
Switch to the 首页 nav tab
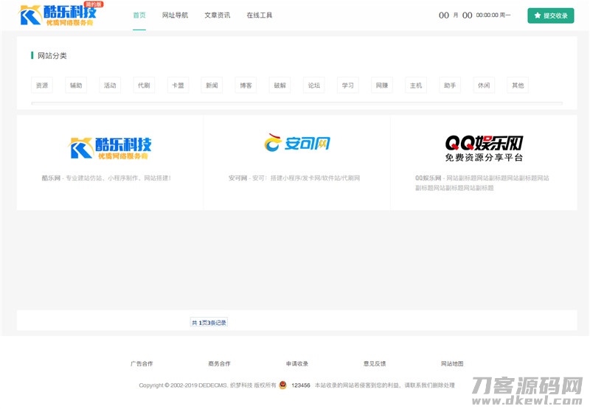click(x=139, y=15)
